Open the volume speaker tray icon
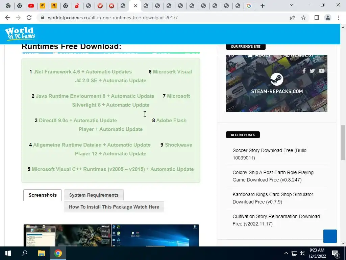 [302, 253]
